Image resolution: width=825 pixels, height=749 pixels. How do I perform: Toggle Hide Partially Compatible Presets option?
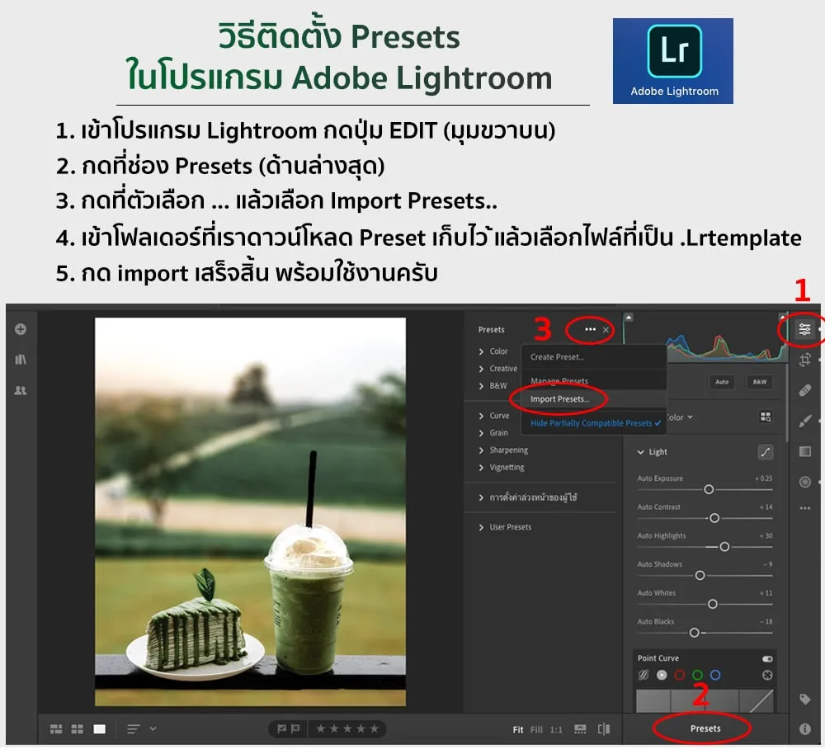coord(596,423)
